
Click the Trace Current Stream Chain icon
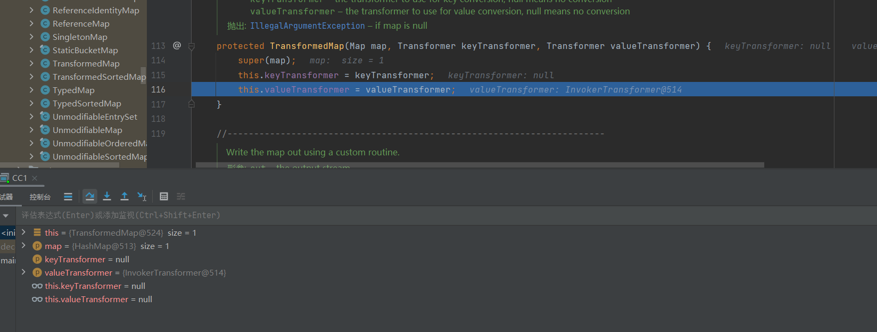click(181, 196)
